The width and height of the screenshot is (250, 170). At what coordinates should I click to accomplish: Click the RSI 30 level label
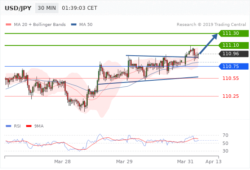pos(225,151)
